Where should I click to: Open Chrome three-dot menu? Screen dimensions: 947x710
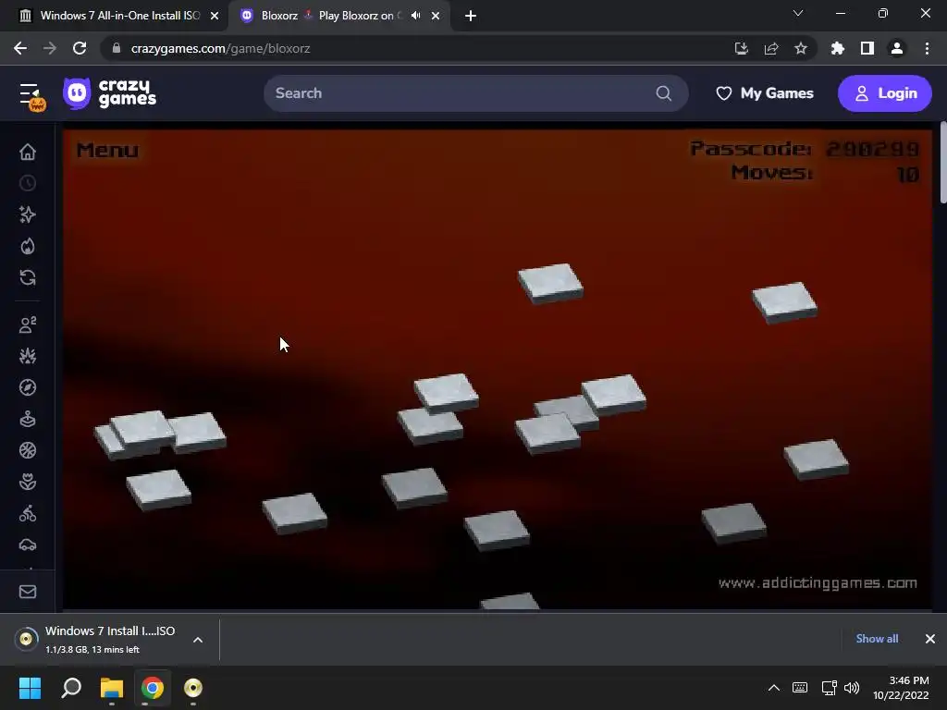(927, 48)
